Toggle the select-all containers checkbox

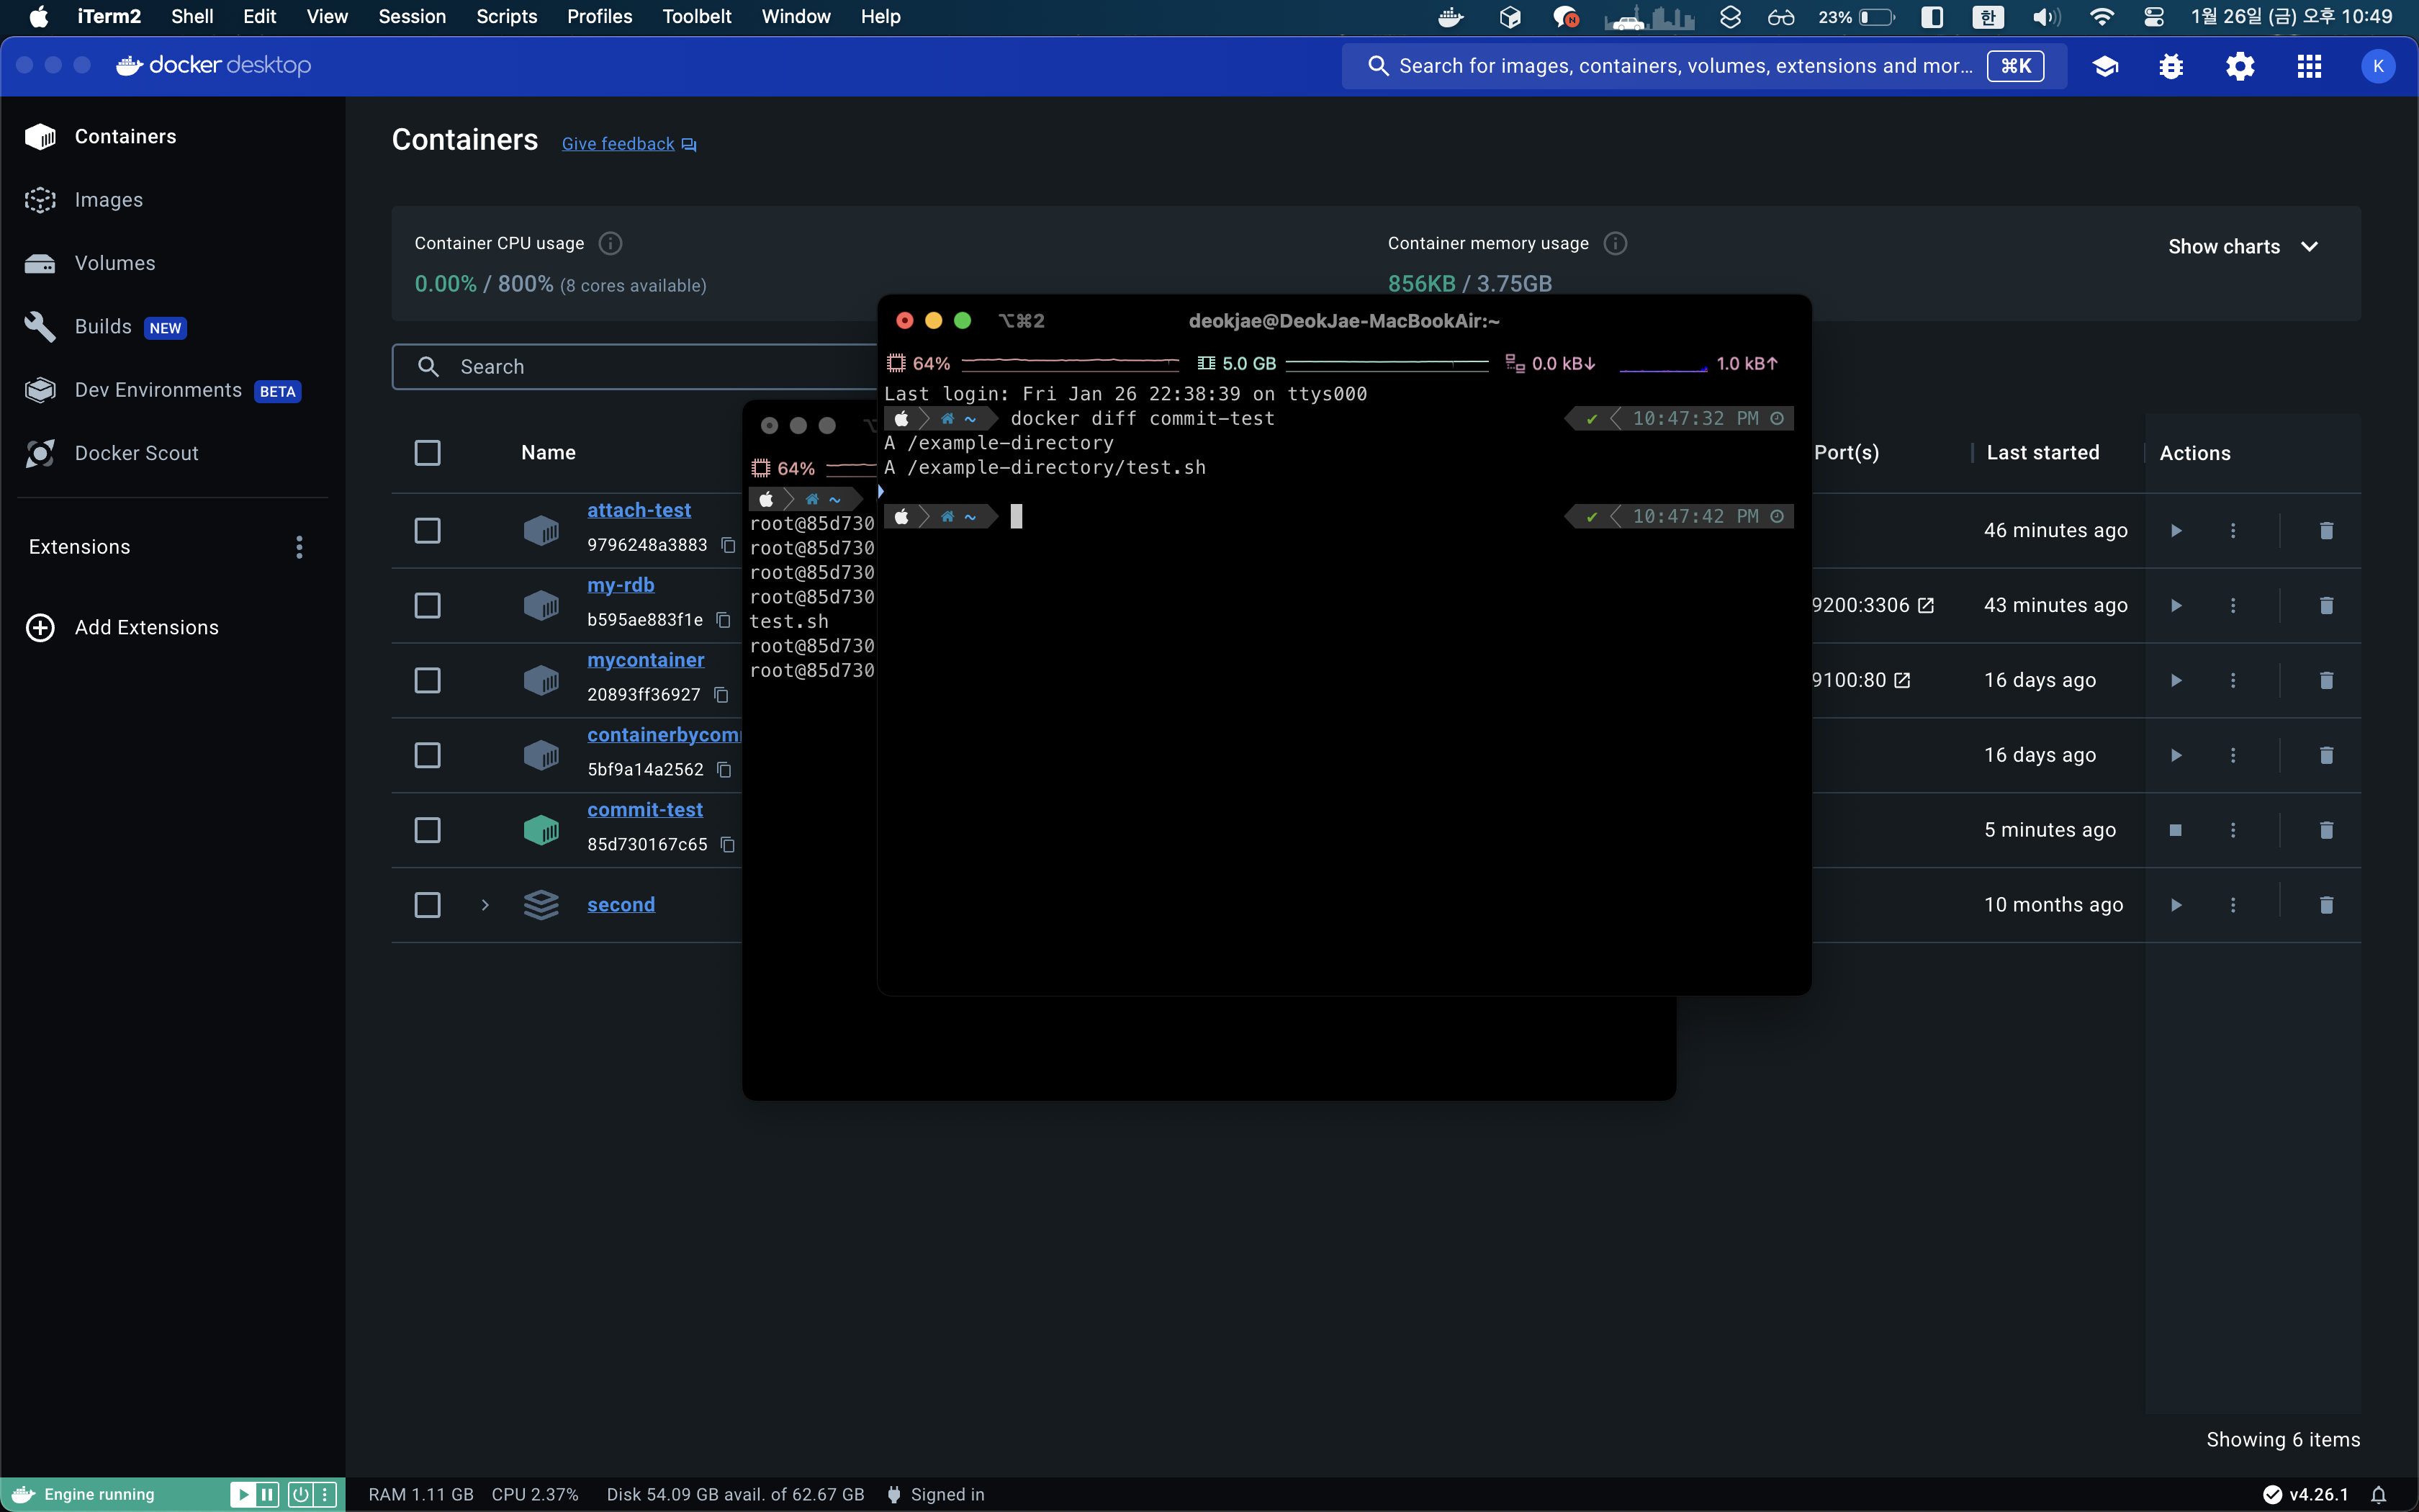(427, 453)
